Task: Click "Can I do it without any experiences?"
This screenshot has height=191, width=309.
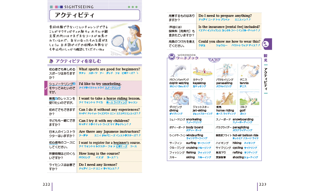Action: 109,110
